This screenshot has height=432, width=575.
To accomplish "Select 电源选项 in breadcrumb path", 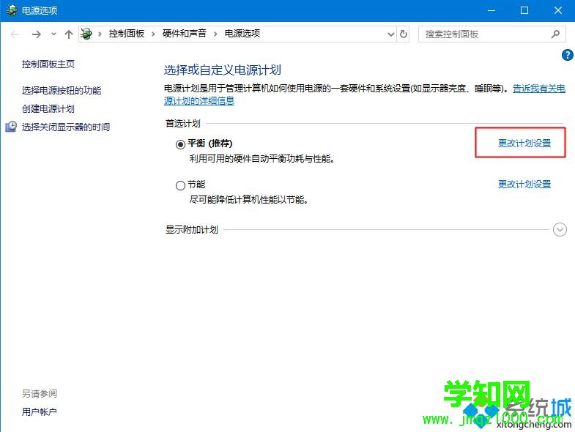I will pos(242,34).
